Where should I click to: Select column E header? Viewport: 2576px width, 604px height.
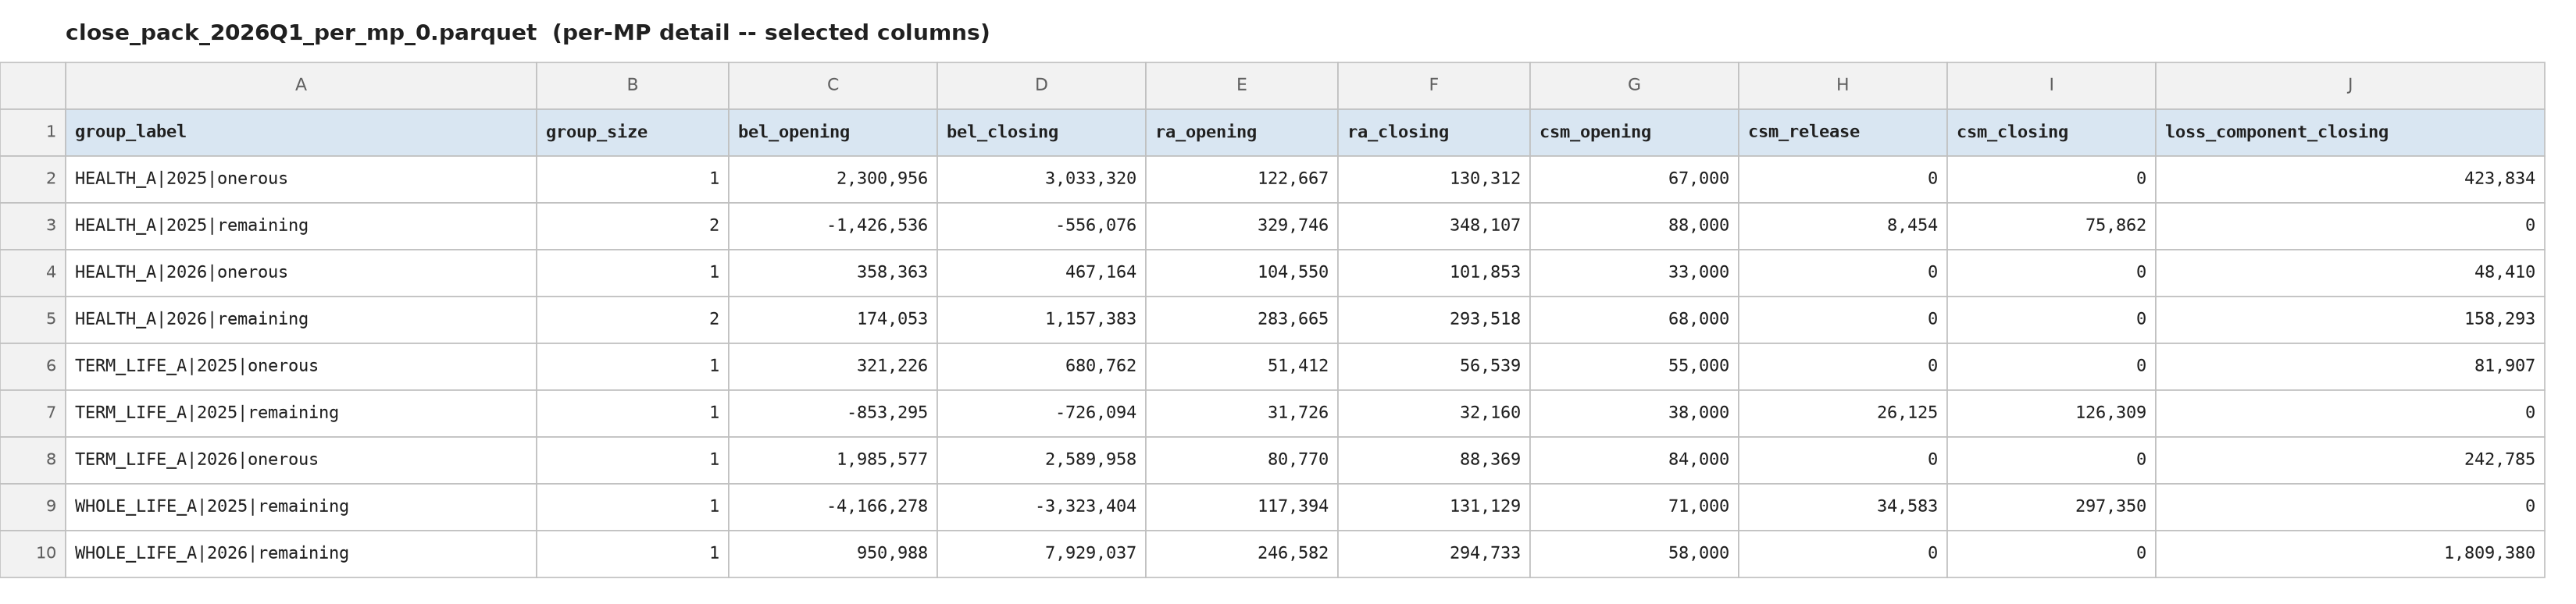tap(1242, 86)
